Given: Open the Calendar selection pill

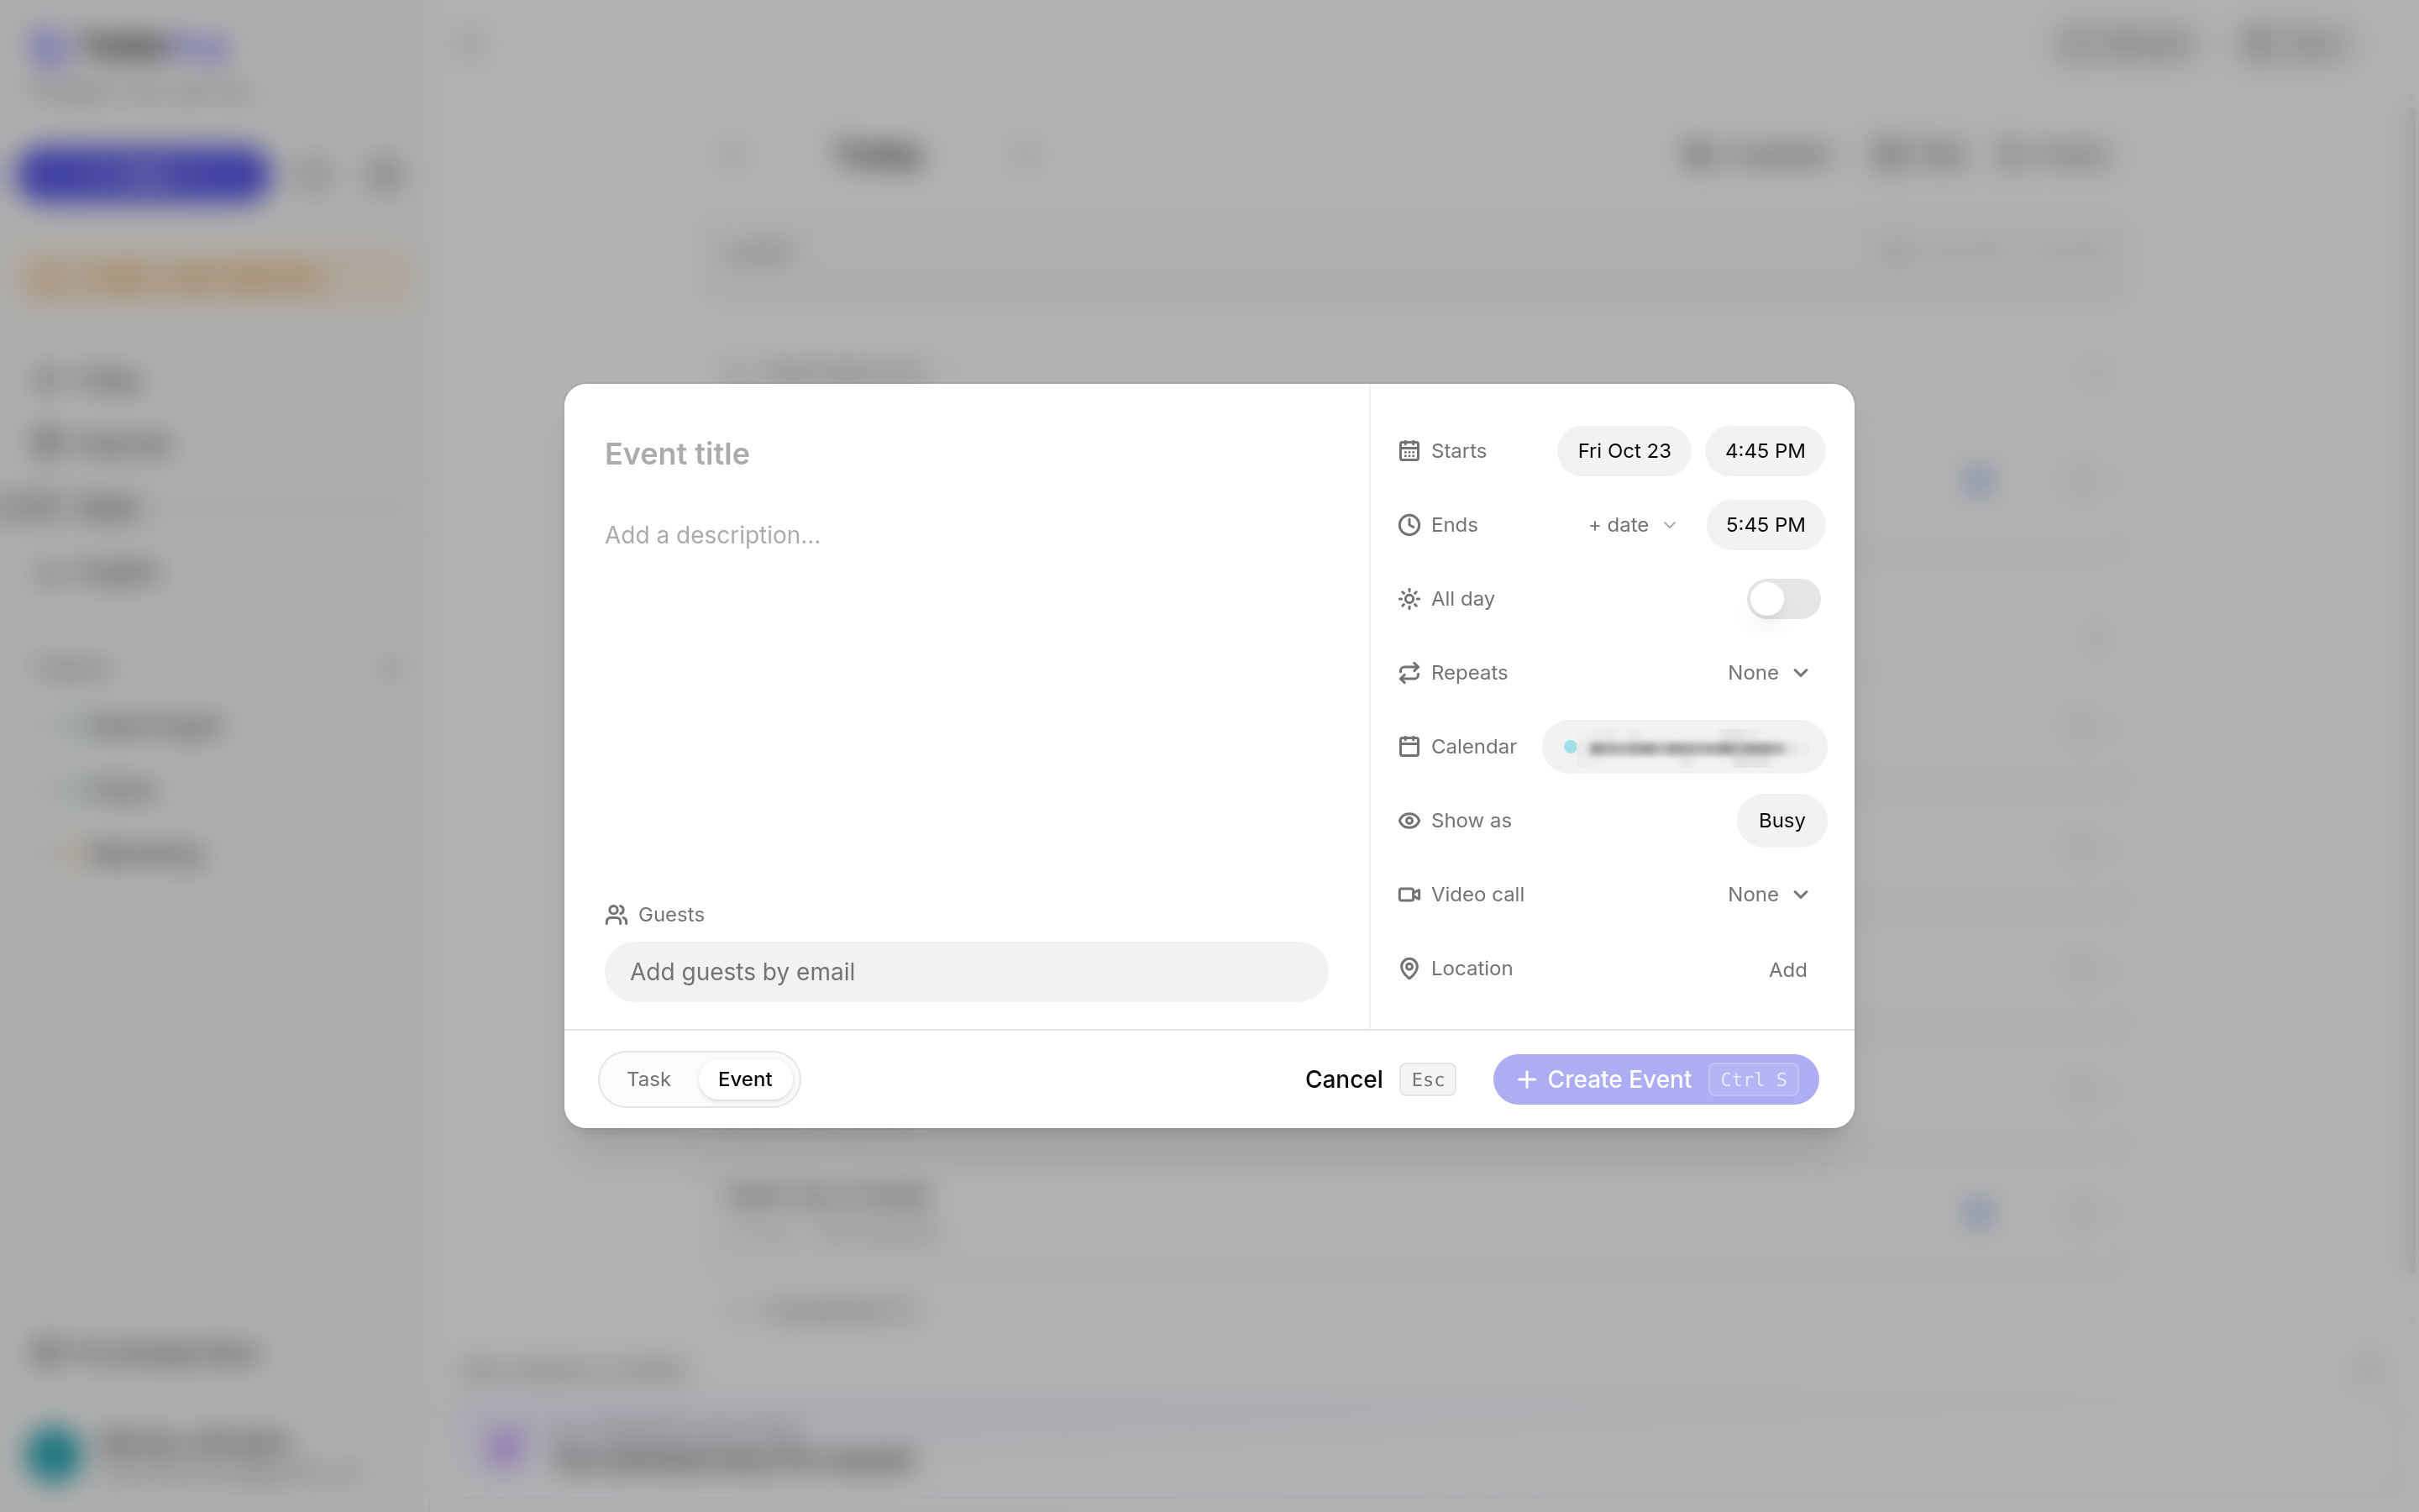Looking at the screenshot, I should pos(1684,747).
